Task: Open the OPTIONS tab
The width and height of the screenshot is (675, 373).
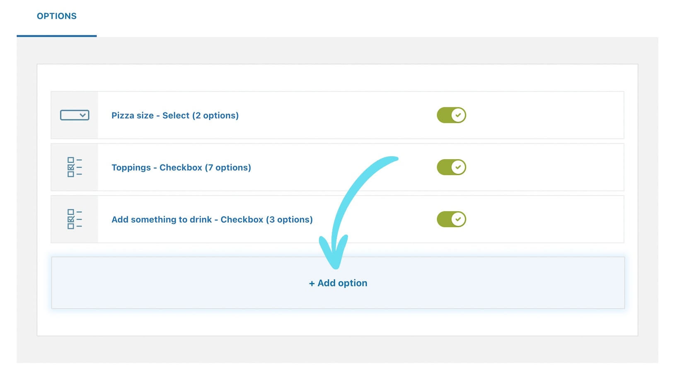Action: [57, 16]
